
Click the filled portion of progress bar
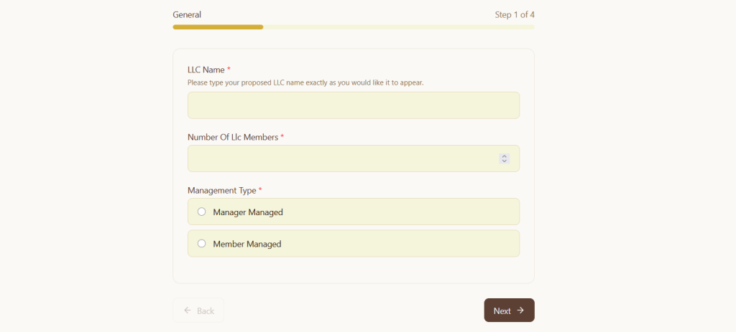(218, 27)
